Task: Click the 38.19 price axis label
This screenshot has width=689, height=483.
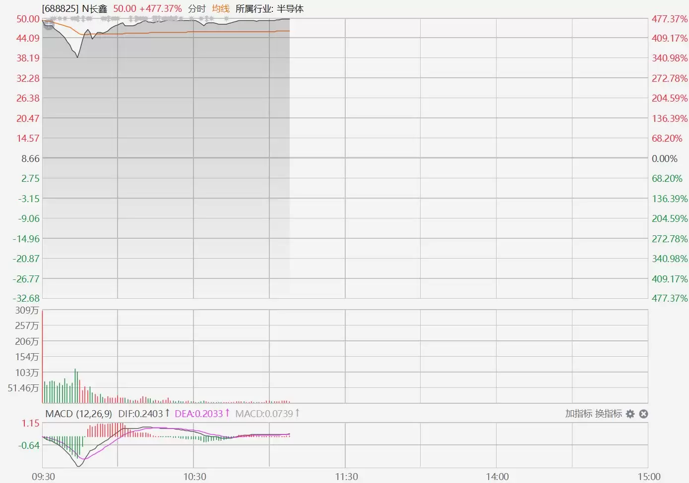Action: pyautogui.click(x=28, y=58)
